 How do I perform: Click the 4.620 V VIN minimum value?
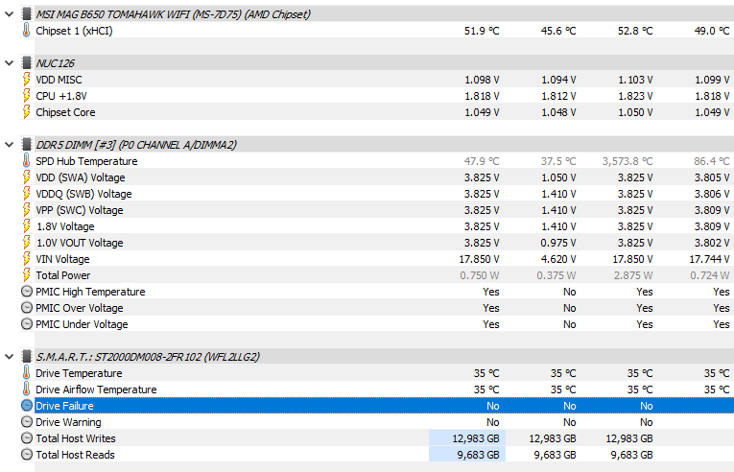[x=559, y=259]
